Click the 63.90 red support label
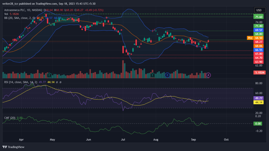Image resolution: width=269 pixels, height=151 pixels. [259, 62]
